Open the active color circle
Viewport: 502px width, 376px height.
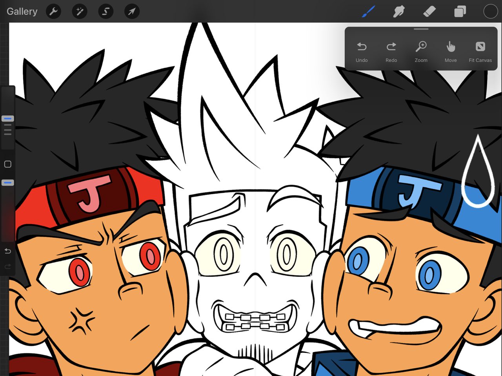(x=490, y=11)
